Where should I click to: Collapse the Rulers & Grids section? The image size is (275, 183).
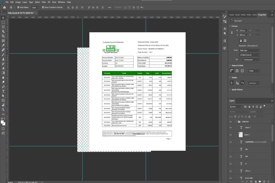click(230, 65)
